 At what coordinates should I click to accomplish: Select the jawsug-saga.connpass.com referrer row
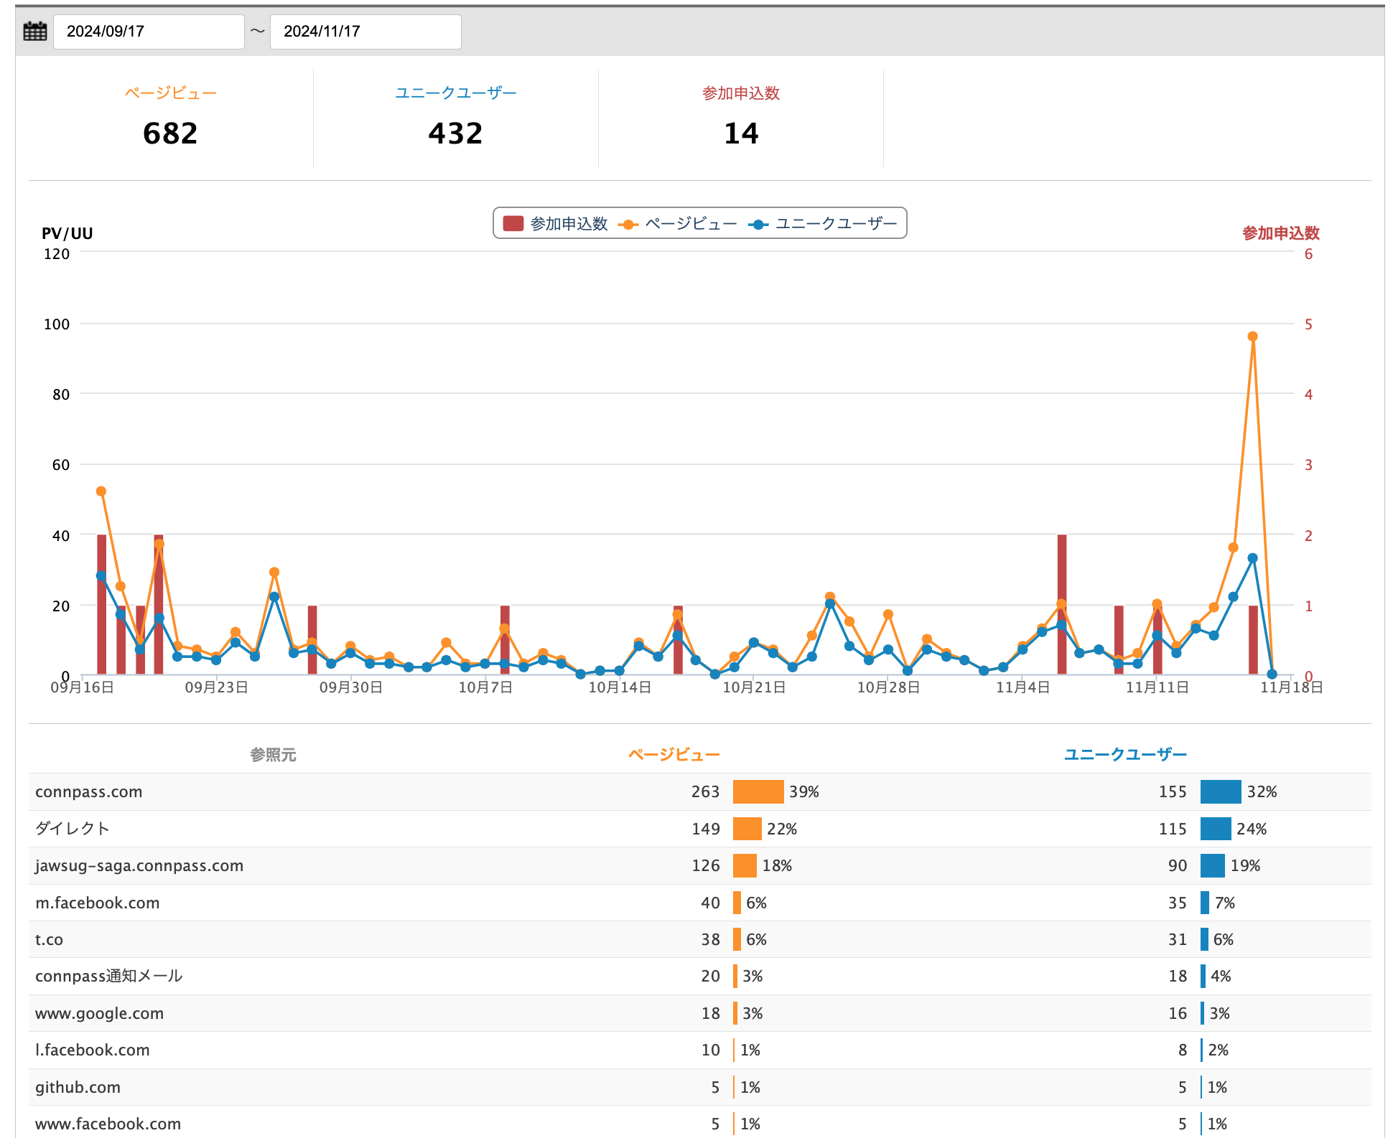pos(700,865)
